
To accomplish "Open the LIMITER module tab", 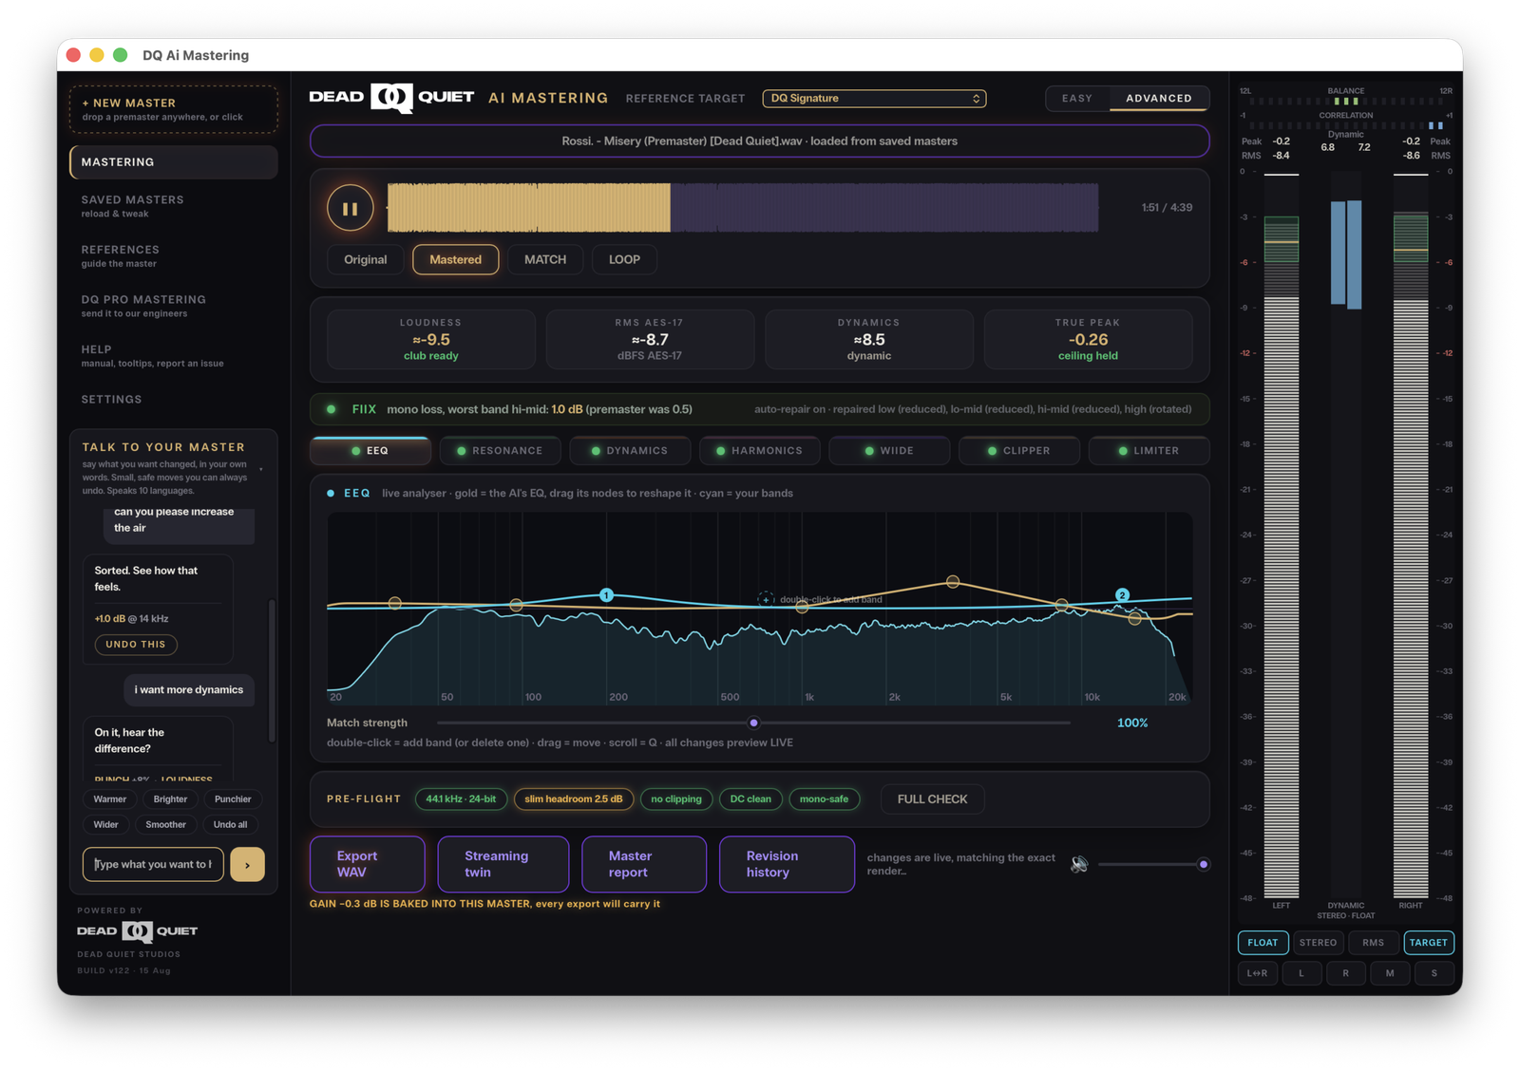I will point(1149,451).
